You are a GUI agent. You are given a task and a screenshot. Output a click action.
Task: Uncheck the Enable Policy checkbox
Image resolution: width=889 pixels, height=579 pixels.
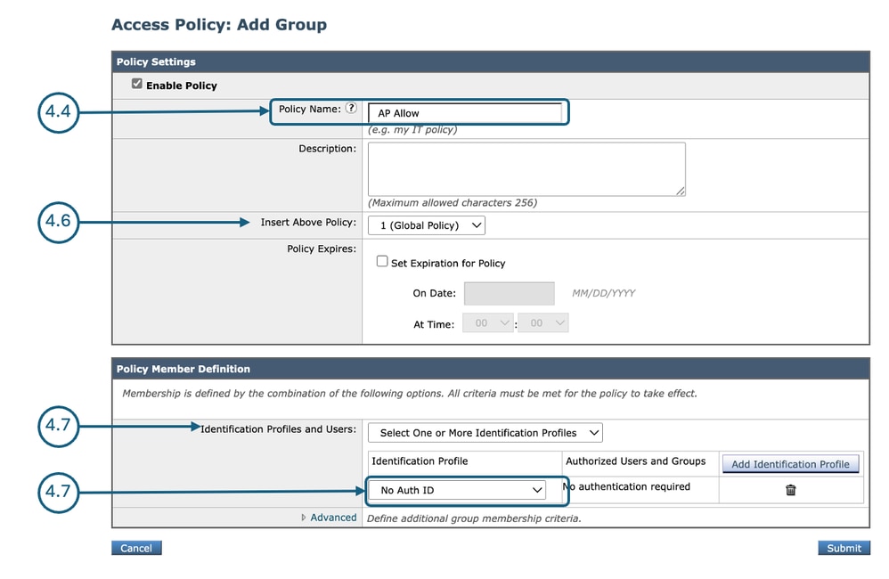tap(136, 85)
